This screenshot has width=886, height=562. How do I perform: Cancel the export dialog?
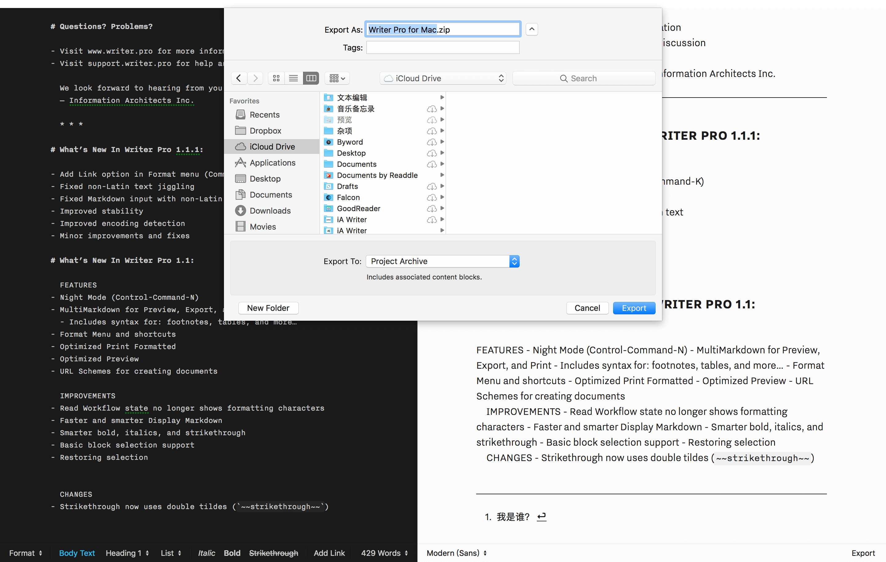tap(587, 308)
